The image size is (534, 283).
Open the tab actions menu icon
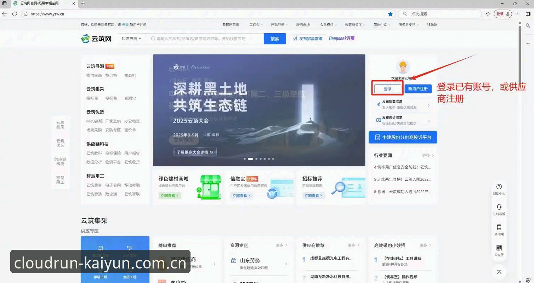click(x=5, y=3)
